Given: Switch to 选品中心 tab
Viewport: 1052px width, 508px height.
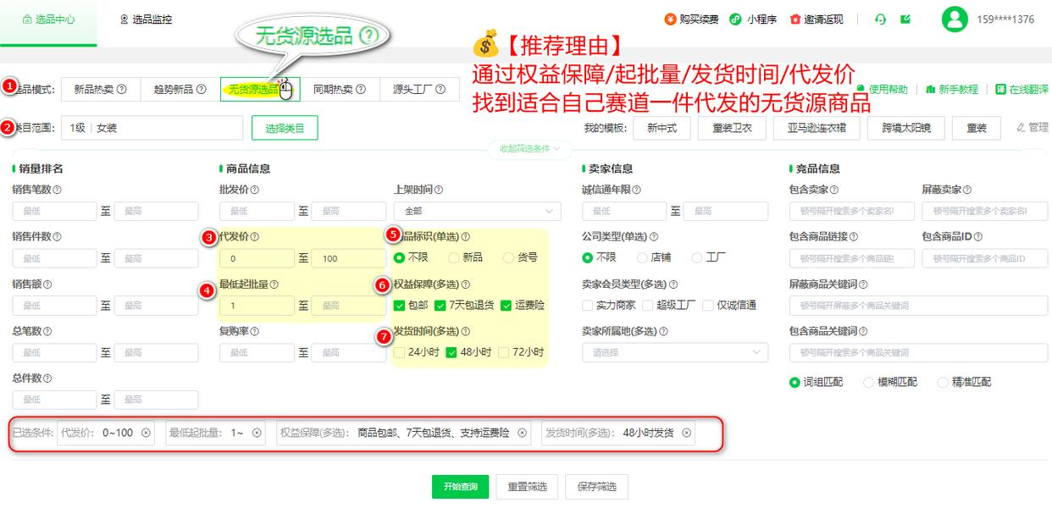Looking at the screenshot, I should tap(48, 19).
